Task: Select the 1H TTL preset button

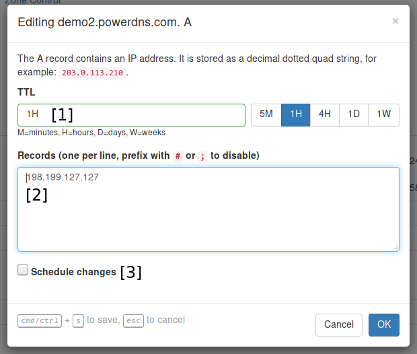Action: (296, 114)
